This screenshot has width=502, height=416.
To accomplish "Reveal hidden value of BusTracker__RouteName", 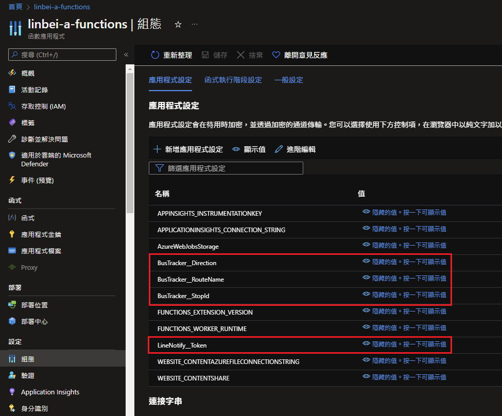I will point(404,279).
